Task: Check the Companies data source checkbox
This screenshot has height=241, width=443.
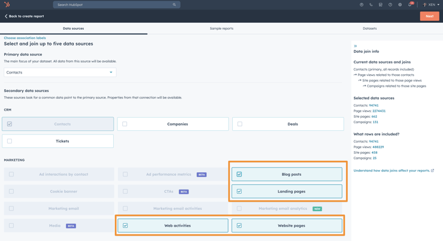Action: point(125,124)
